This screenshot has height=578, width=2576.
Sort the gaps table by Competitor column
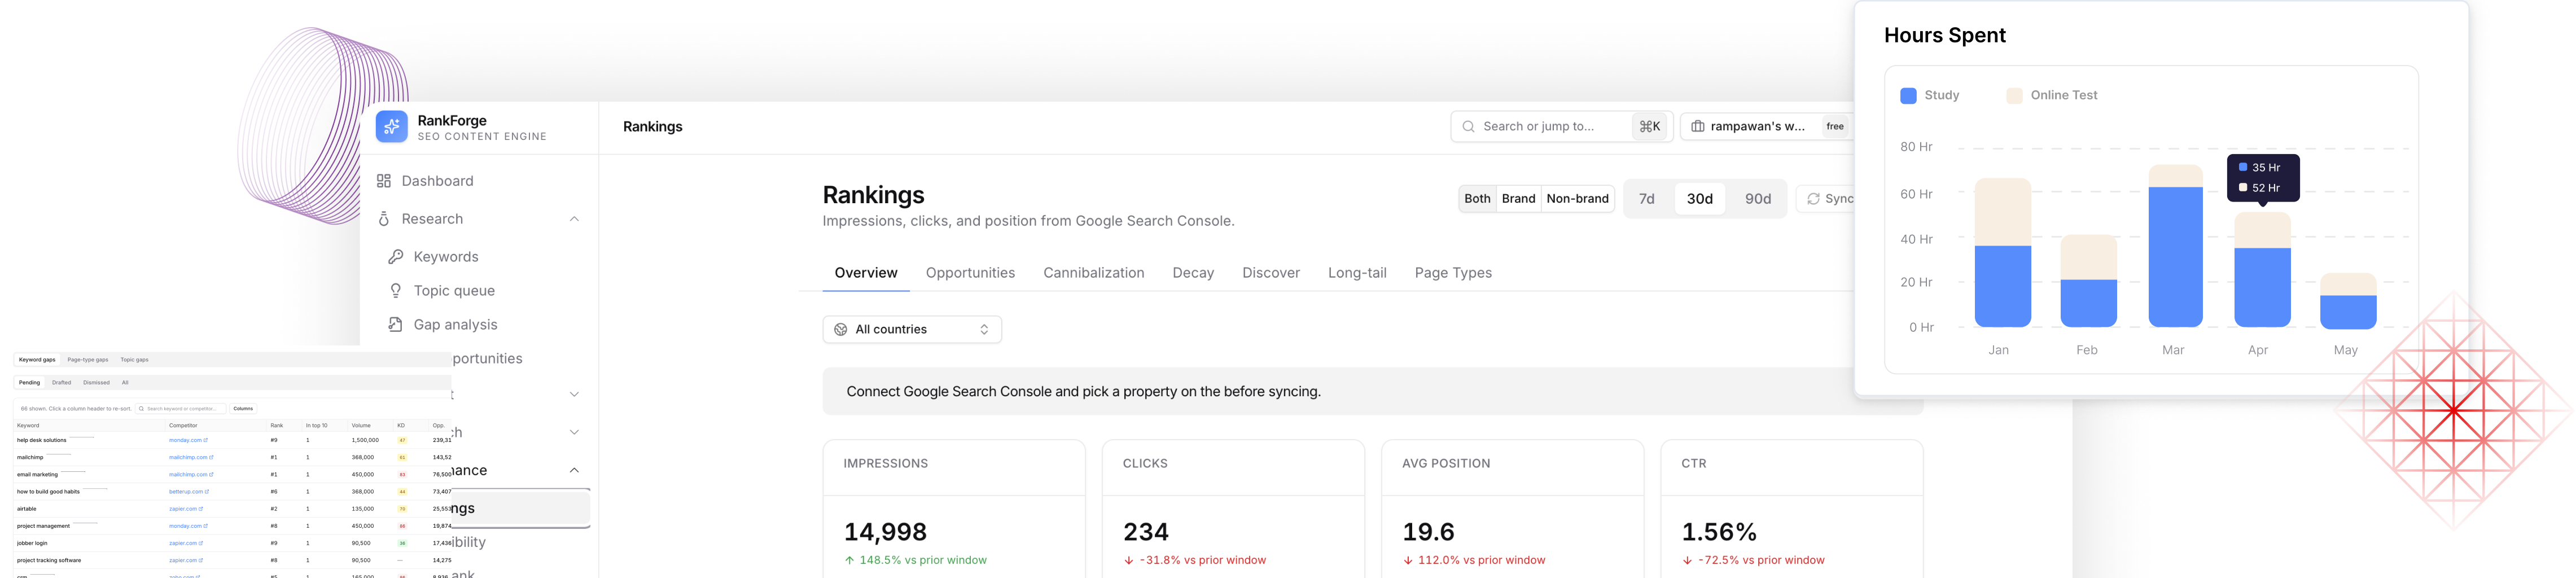coord(183,426)
